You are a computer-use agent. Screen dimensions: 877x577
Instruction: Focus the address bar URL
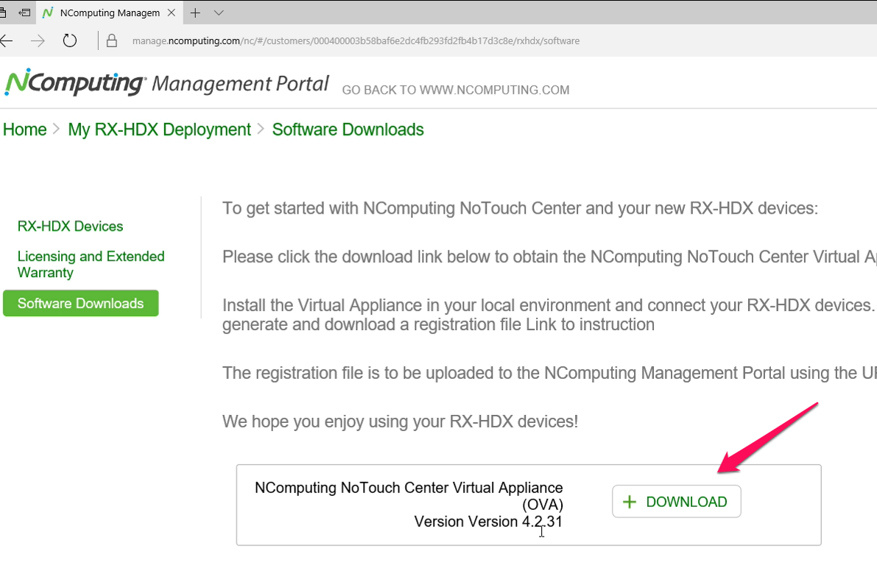tap(356, 41)
